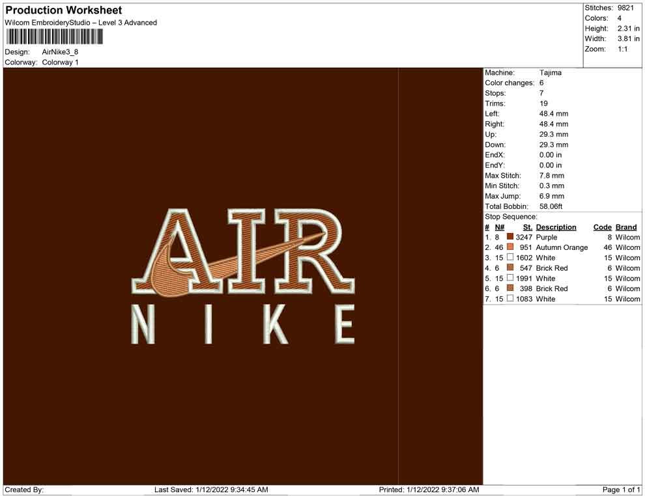Click the Description column header
This screenshot has height=496, width=645.
556,227
